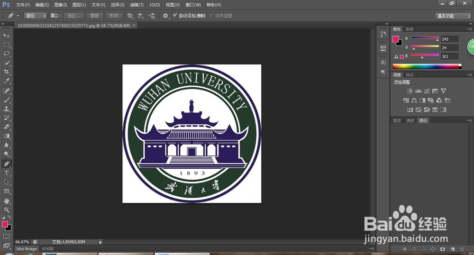This screenshot has width=474, height=255.
Task: Open the History panel icon
Action: coord(383,34)
